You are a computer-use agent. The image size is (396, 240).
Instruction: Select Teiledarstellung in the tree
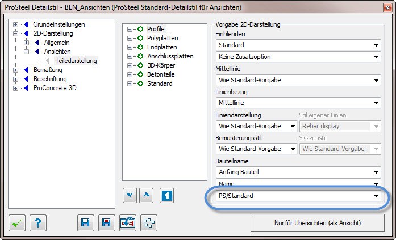pos(76,61)
